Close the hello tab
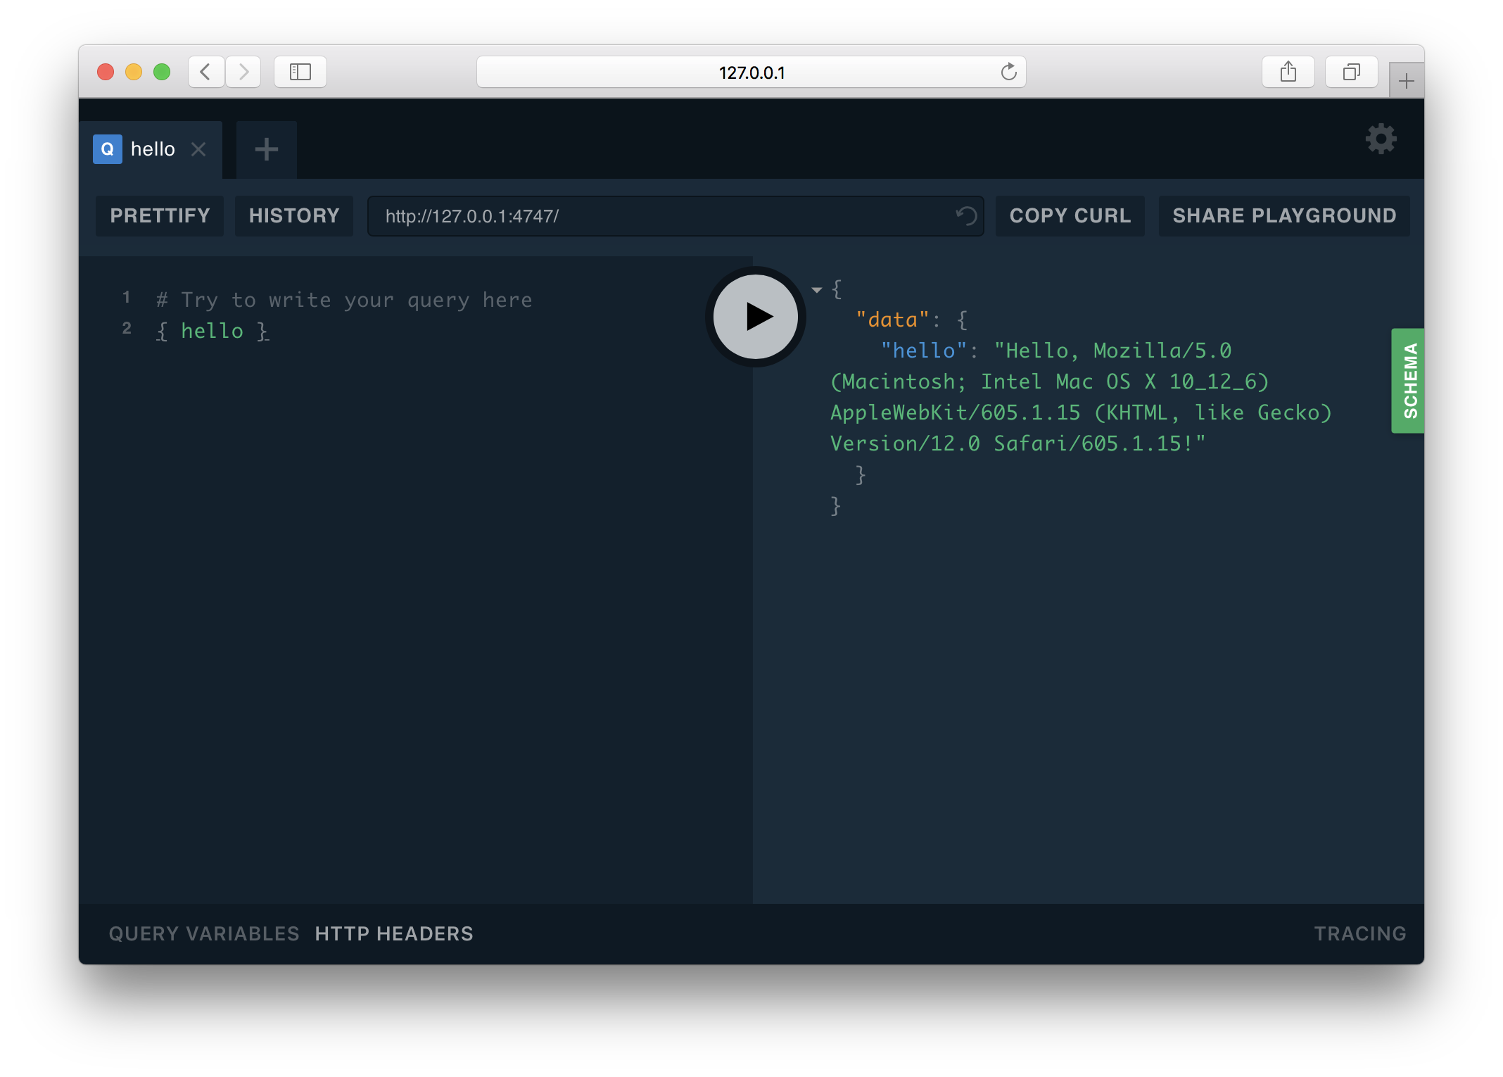Image resolution: width=1503 pixels, height=1077 pixels. click(x=198, y=149)
